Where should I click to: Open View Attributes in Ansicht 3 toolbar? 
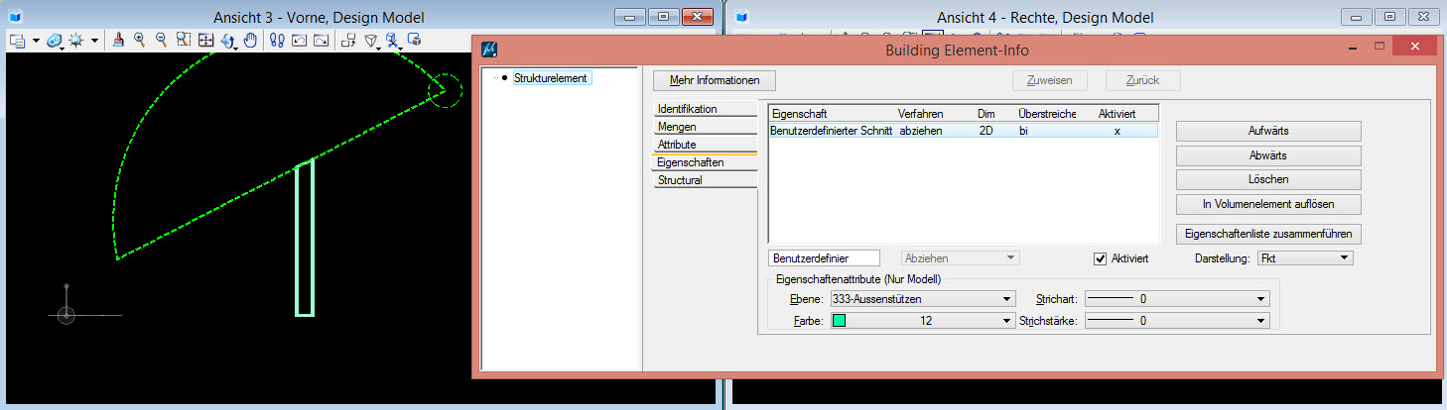(x=17, y=41)
